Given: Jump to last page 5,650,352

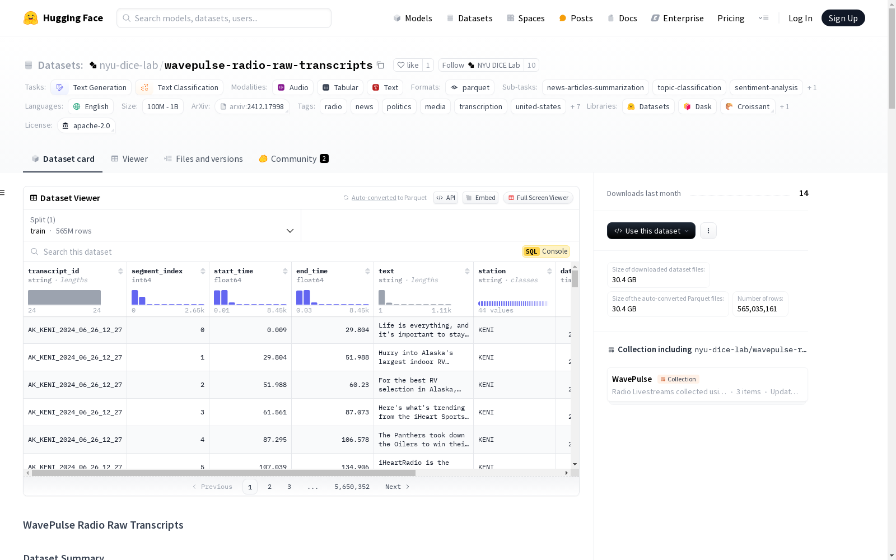Looking at the screenshot, I should 352,487.
